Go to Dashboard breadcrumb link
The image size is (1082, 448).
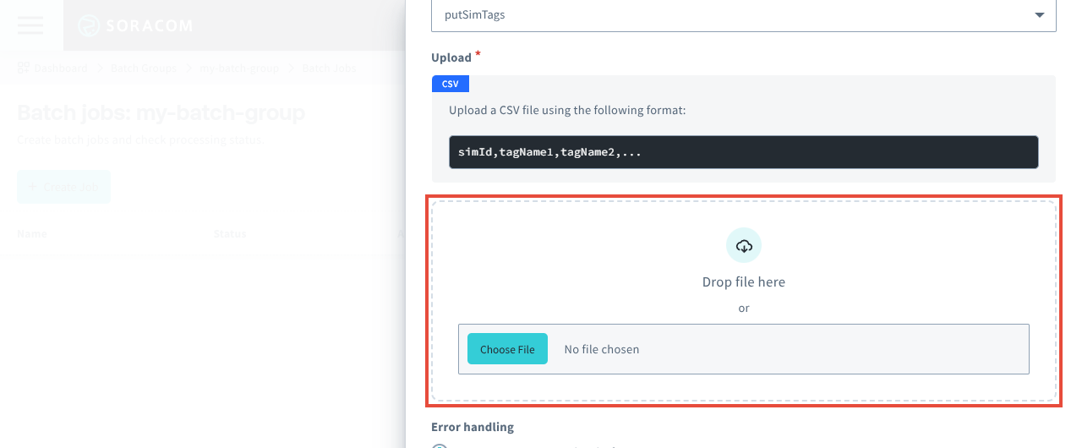pos(61,68)
